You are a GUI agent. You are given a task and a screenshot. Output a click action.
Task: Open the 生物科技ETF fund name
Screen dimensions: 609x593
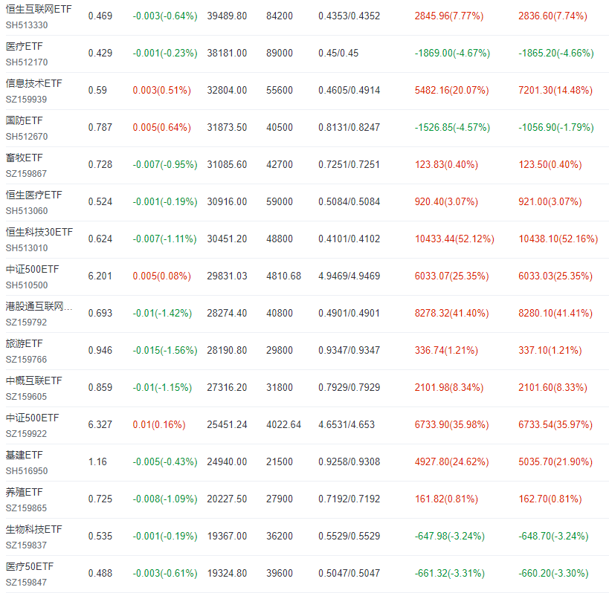point(33,529)
